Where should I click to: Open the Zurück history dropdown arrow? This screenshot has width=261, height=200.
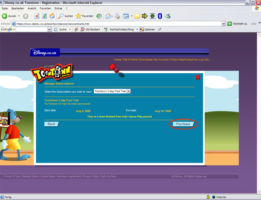click(19, 16)
